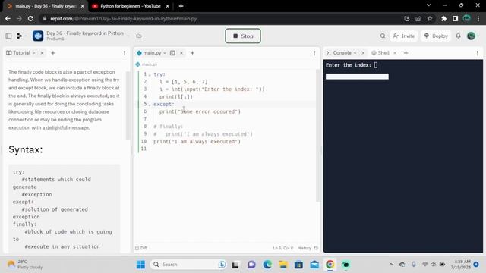Screen dimensions: 486x273
Task: Click the taskbar Search box
Action: click(x=188, y=265)
